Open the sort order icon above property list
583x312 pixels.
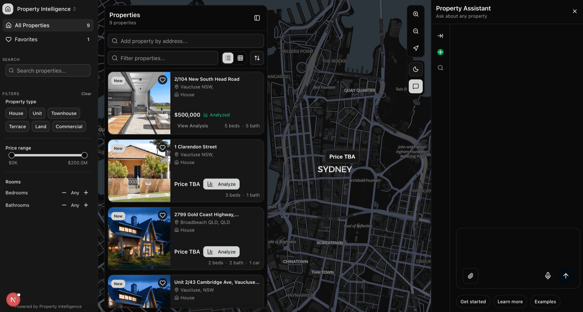pos(257,58)
